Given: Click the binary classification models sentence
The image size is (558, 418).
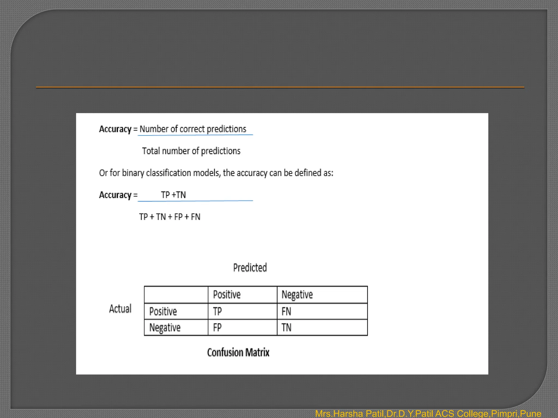Looking at the screenshot, I should (216, 173).
